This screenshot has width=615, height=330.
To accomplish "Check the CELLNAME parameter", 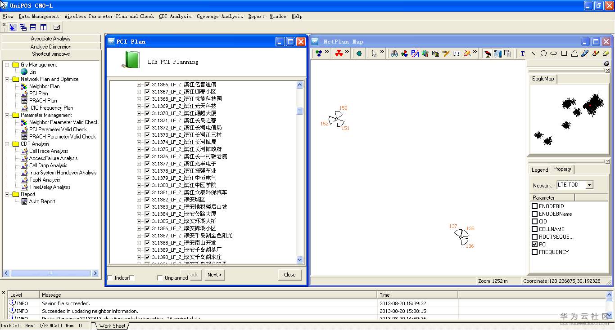I will (535, 229).
